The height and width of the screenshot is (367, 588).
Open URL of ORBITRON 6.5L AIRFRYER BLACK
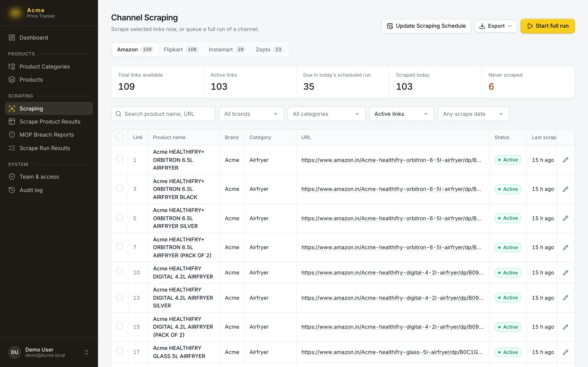(391, 189)
